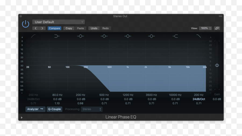Select the 10000 Hz frequency value
Image resolution: width=242 pixels, height=136 pixels.
pos(175,95)
